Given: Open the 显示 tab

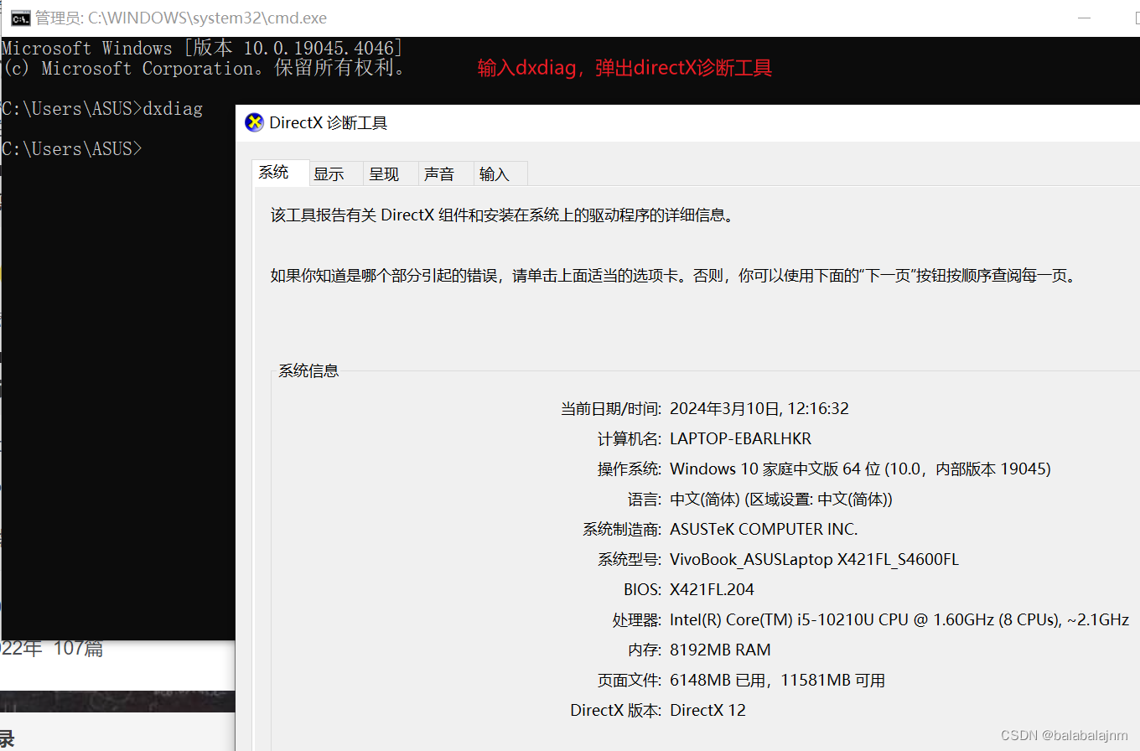Looking at the screenshot, I should (336, 174).
